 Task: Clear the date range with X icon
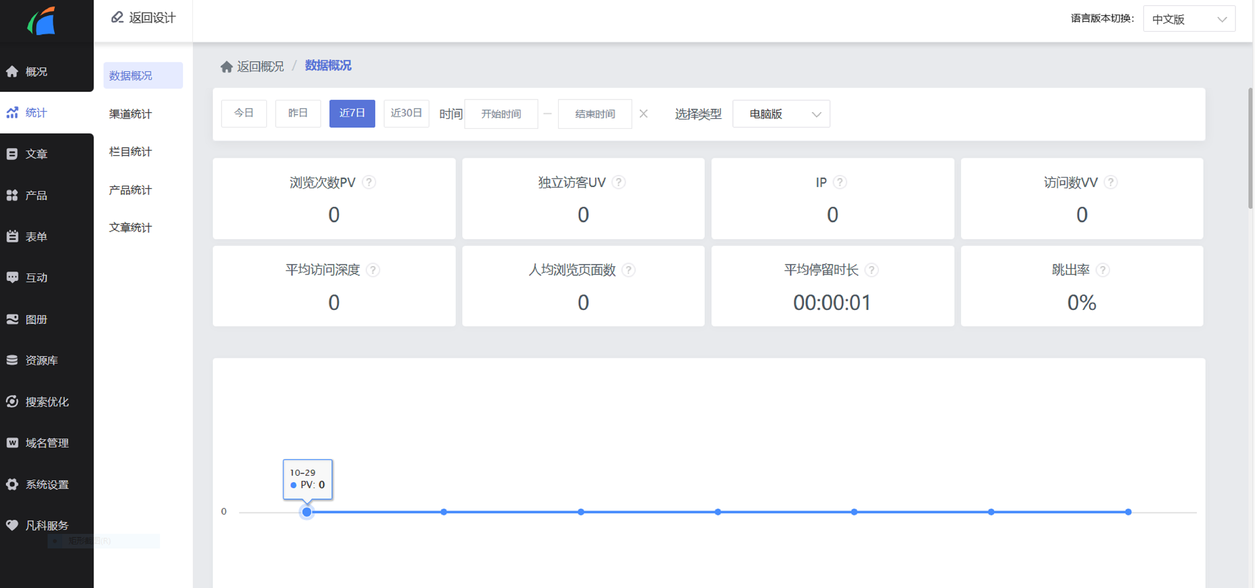[643, 114]
